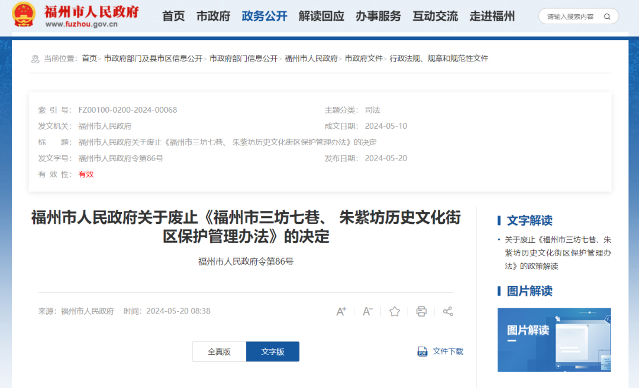The image size is (639, 388).
Task: Click the 来源：福州市人民政府 text
Action: (x=76, y=311)
